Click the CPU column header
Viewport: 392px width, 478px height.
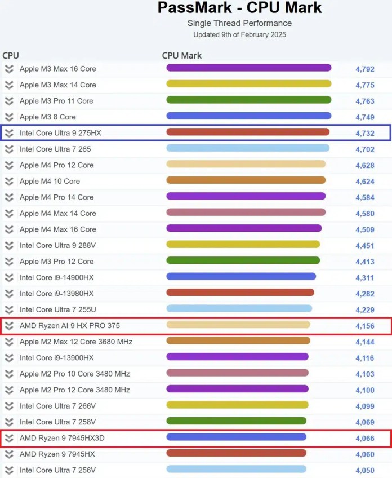pyautogui.click(x=11, y=55)
